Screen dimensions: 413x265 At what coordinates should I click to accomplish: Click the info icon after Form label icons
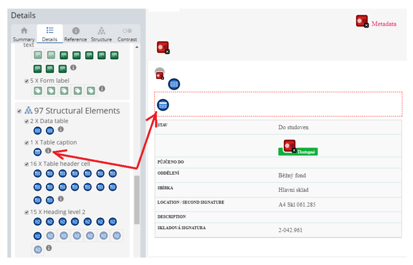click(x=102, y=89)
